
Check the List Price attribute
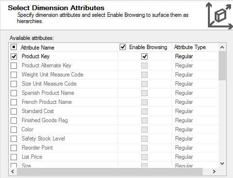14,157
